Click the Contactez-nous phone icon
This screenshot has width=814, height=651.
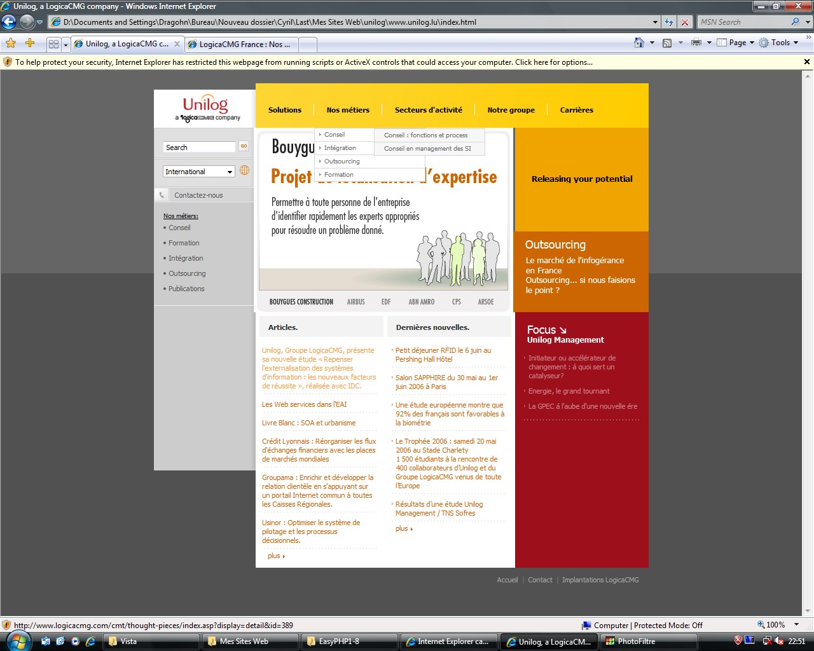pos(162,195)
